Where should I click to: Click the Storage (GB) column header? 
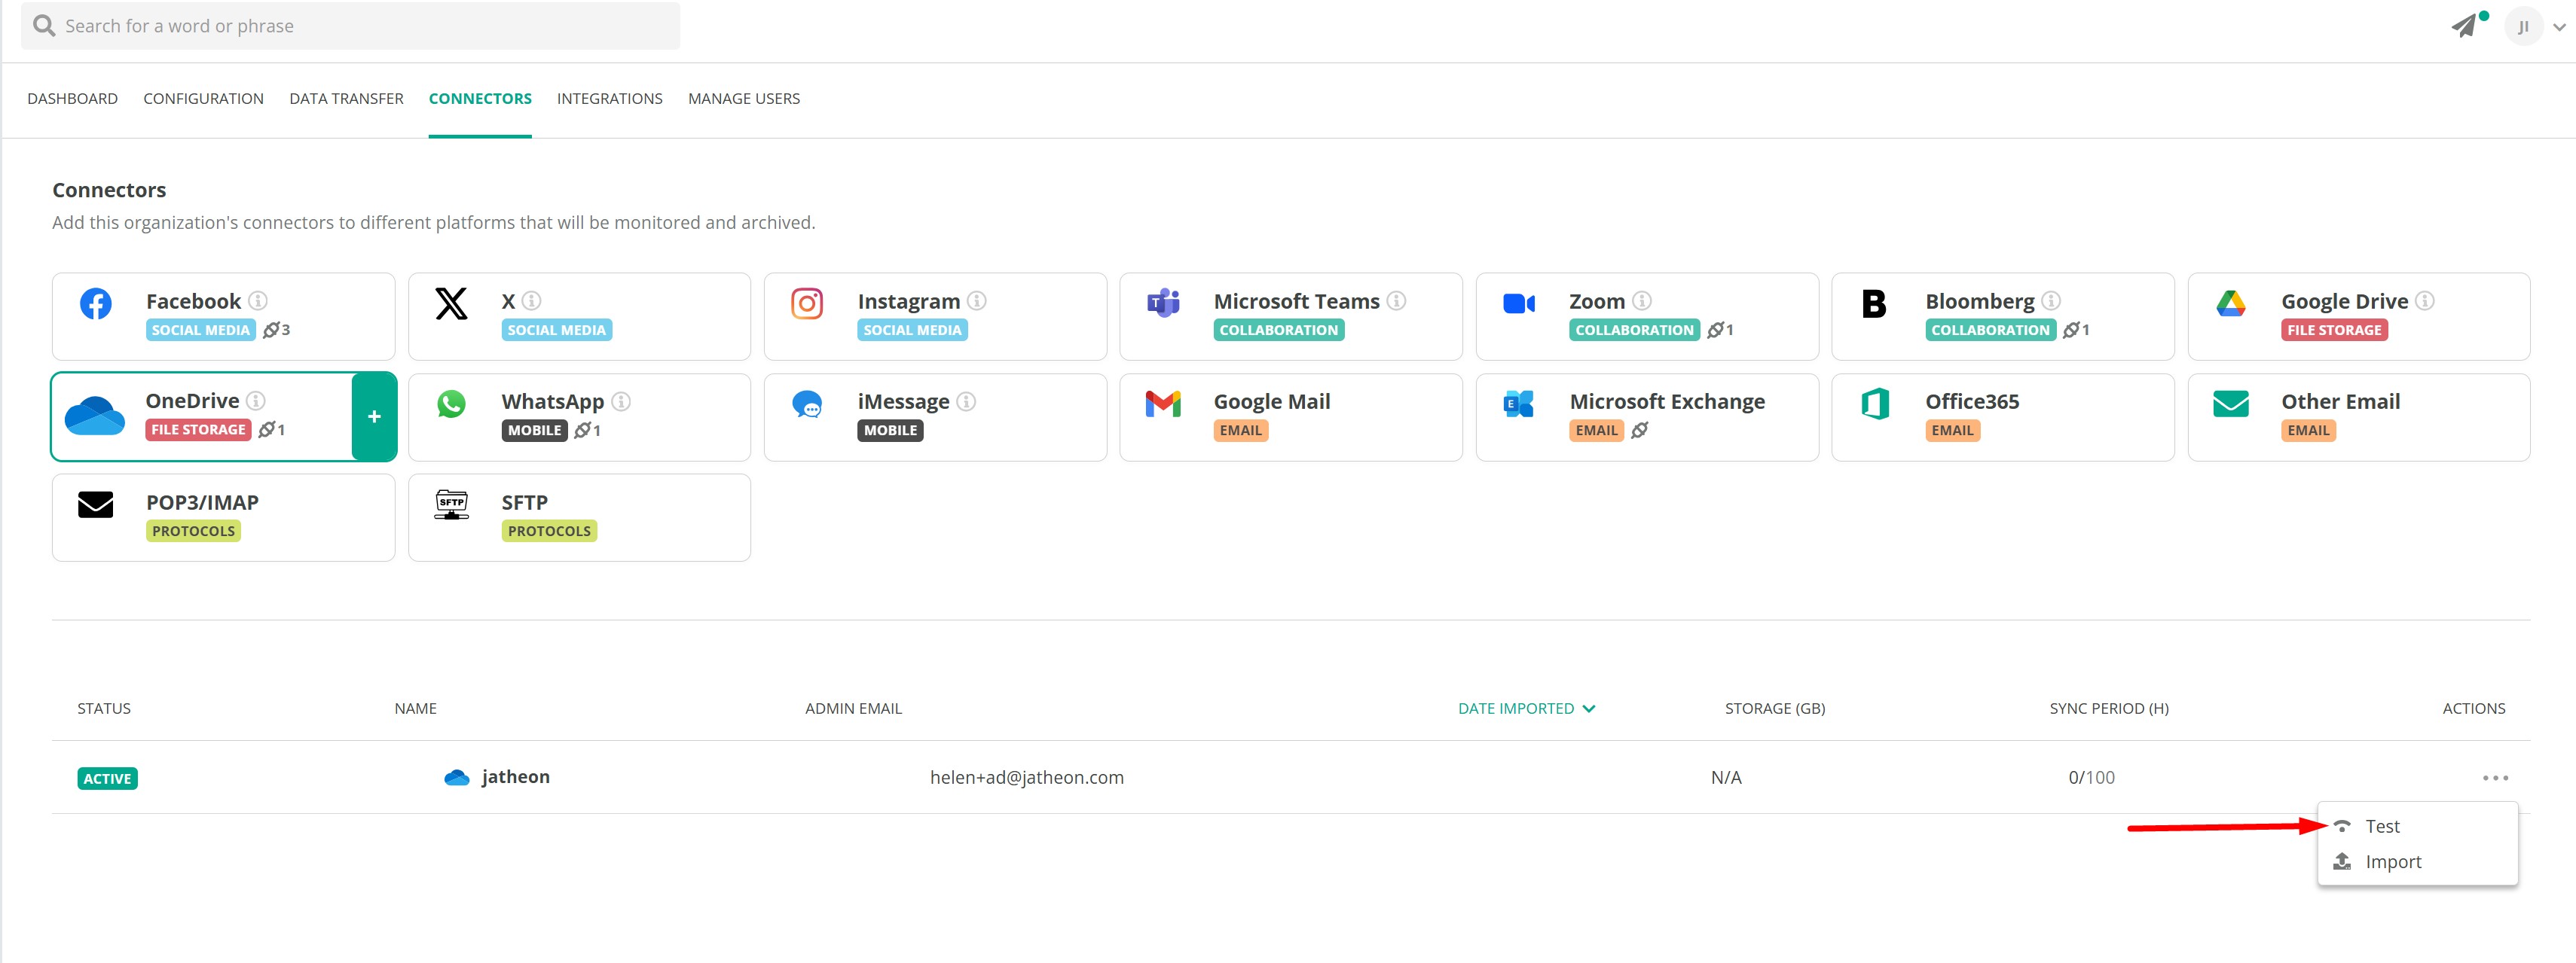pos(1774,709)
